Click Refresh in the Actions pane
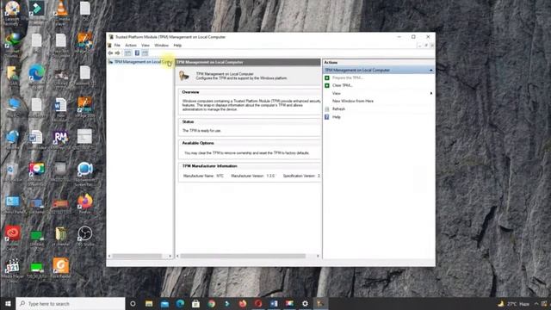551x310 pixels. click(338, 109)
